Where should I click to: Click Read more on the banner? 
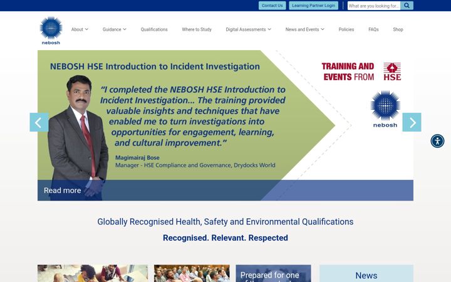point(63,191)
